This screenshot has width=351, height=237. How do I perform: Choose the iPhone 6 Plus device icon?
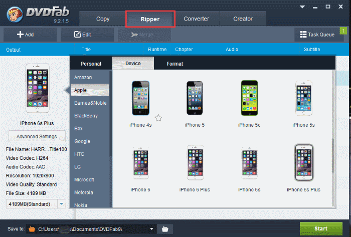pos(195,163)
